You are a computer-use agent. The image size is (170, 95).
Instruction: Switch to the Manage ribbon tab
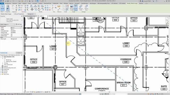(x=66, y=3)
